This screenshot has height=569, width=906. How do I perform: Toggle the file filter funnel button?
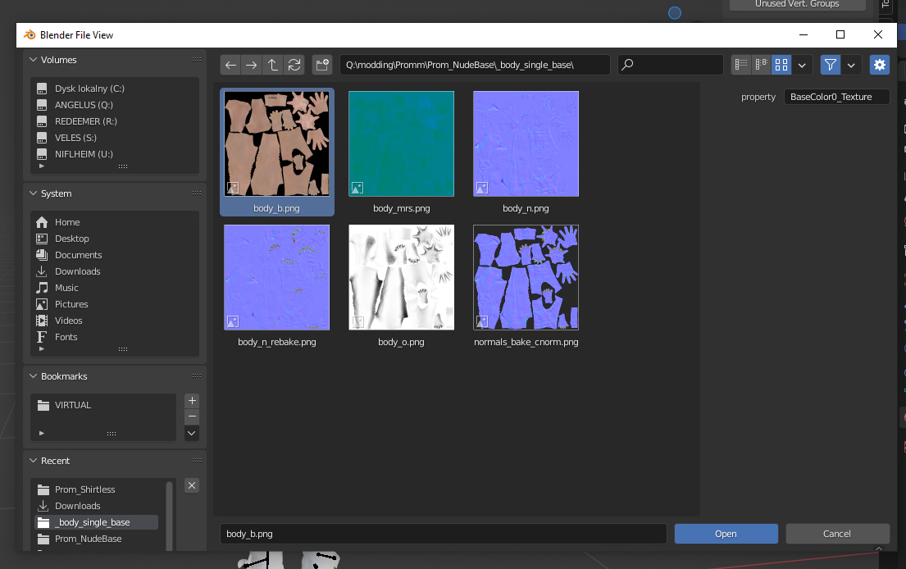831,65
